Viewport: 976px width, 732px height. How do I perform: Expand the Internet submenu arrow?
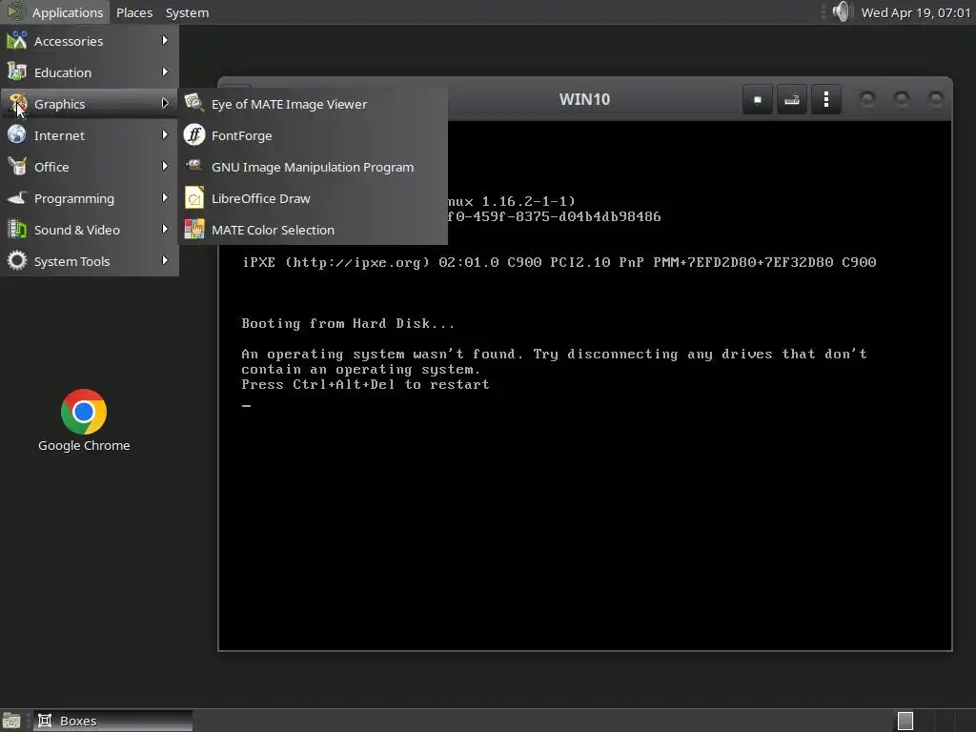(x=165, y=134)
